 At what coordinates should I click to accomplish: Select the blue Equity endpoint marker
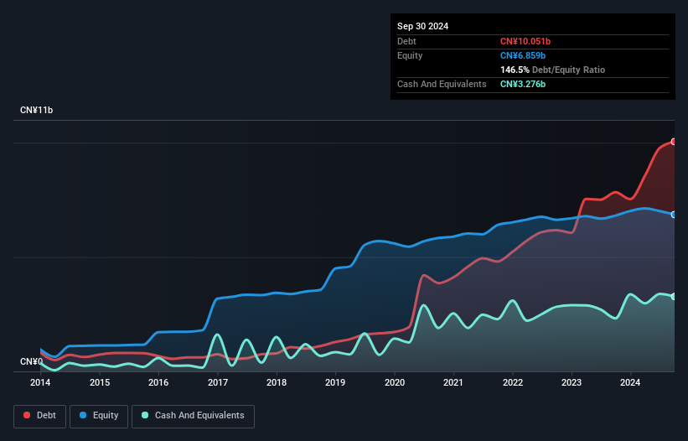coord(674,215)
